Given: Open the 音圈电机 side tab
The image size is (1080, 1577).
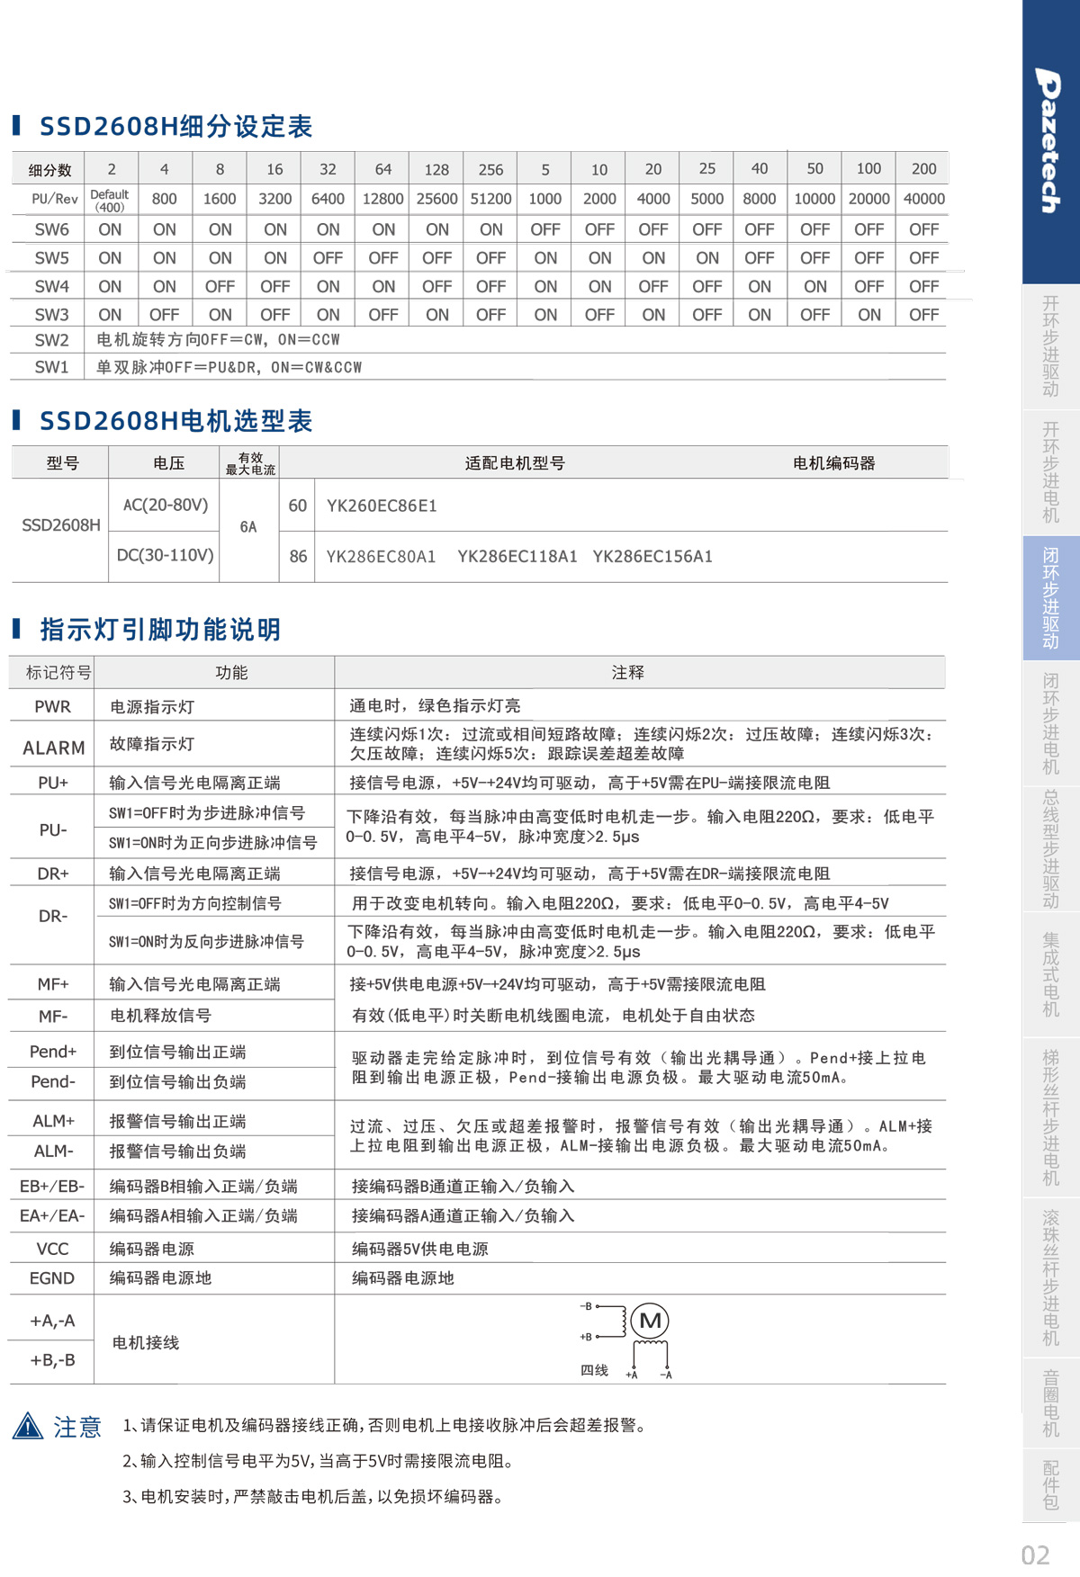Looking at the screenshot, I should point(1050,1402).
